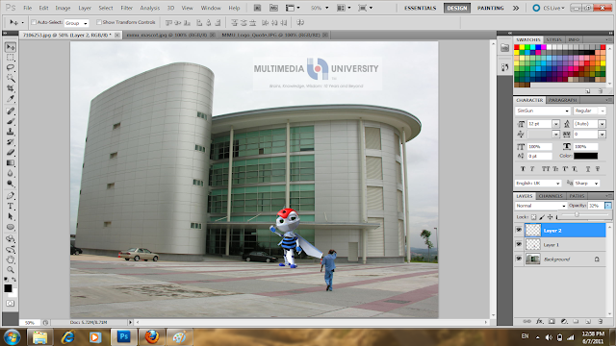This screenshot has width=616, height=346.
Task: Open anti-aliasing Sharp dropdown
Action: pyautogui.click(x=586, y=184)
